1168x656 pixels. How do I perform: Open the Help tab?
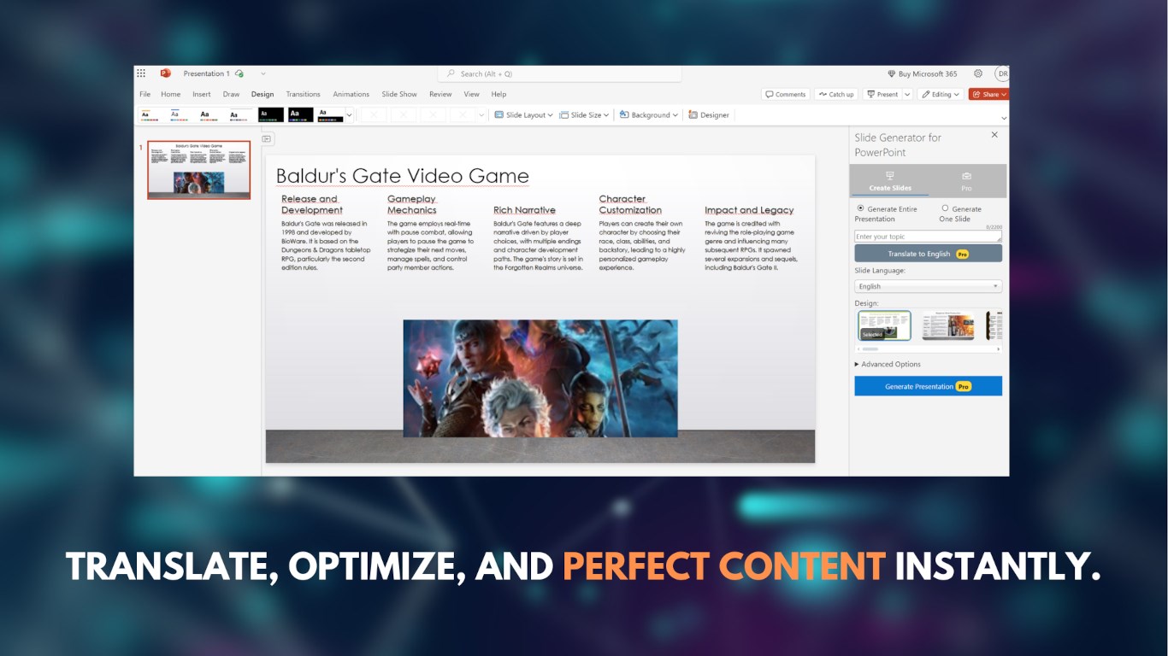click(498, 94)
